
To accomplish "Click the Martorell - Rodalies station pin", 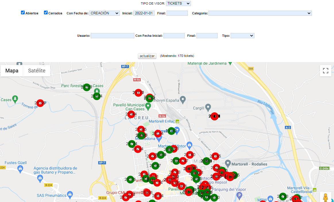I will (x=228, y=163).
